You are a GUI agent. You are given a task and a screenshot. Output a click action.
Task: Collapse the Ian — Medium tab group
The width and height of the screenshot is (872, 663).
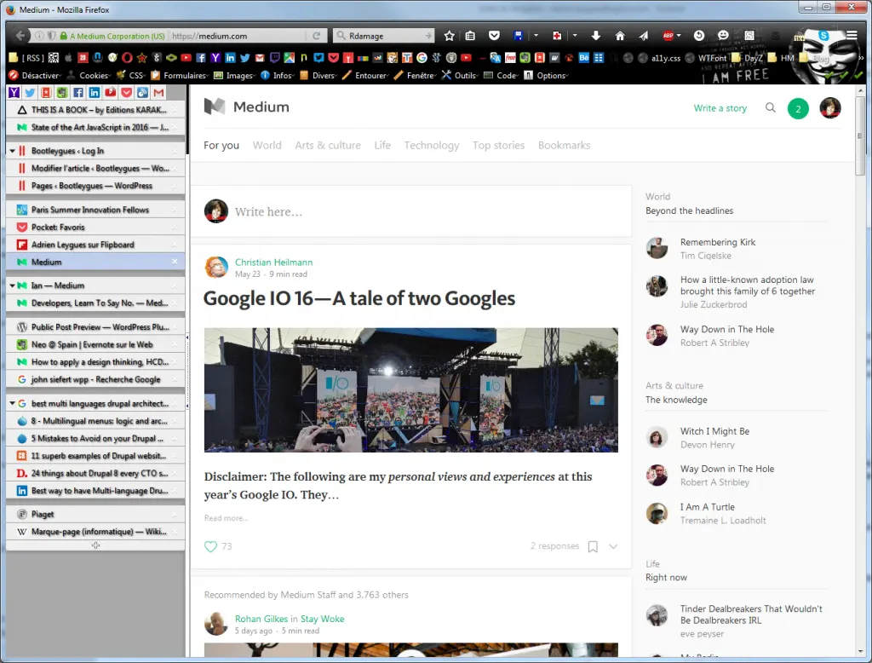(12, 285)
